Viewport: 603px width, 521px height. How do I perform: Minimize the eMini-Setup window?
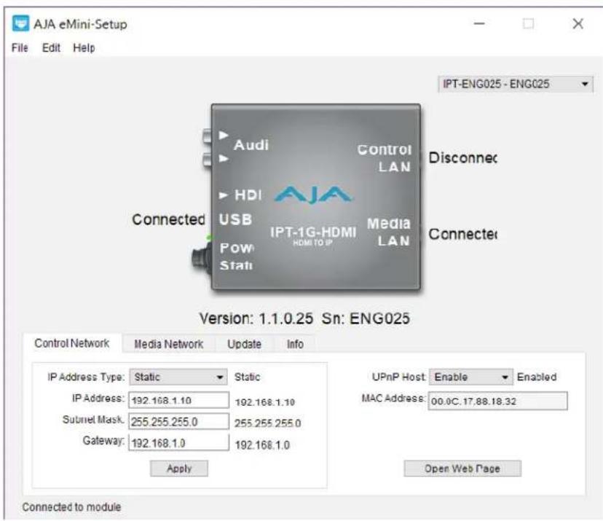(479, 24)
